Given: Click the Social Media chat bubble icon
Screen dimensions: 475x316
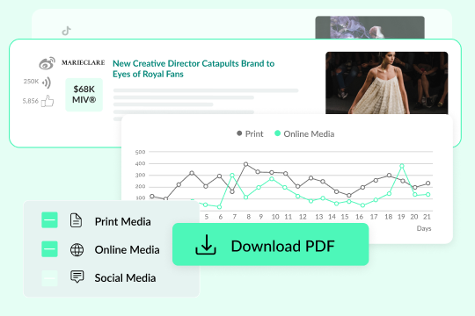Looking at the screenshot, I should click(x=77, y=276).
